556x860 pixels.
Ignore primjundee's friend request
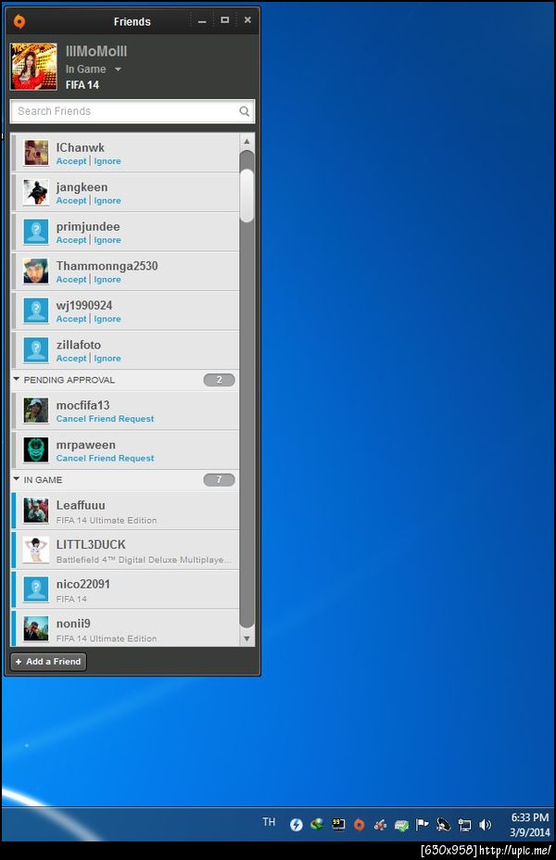click(x=107, y=240)
